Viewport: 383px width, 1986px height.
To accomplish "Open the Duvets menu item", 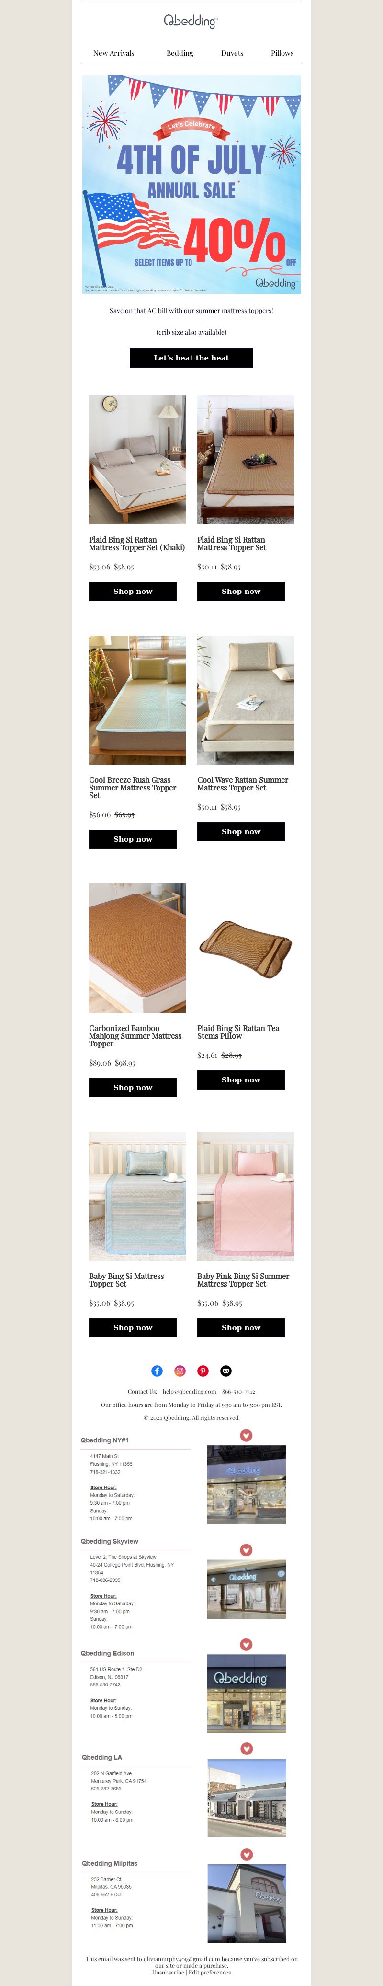I will click(232, 53).
